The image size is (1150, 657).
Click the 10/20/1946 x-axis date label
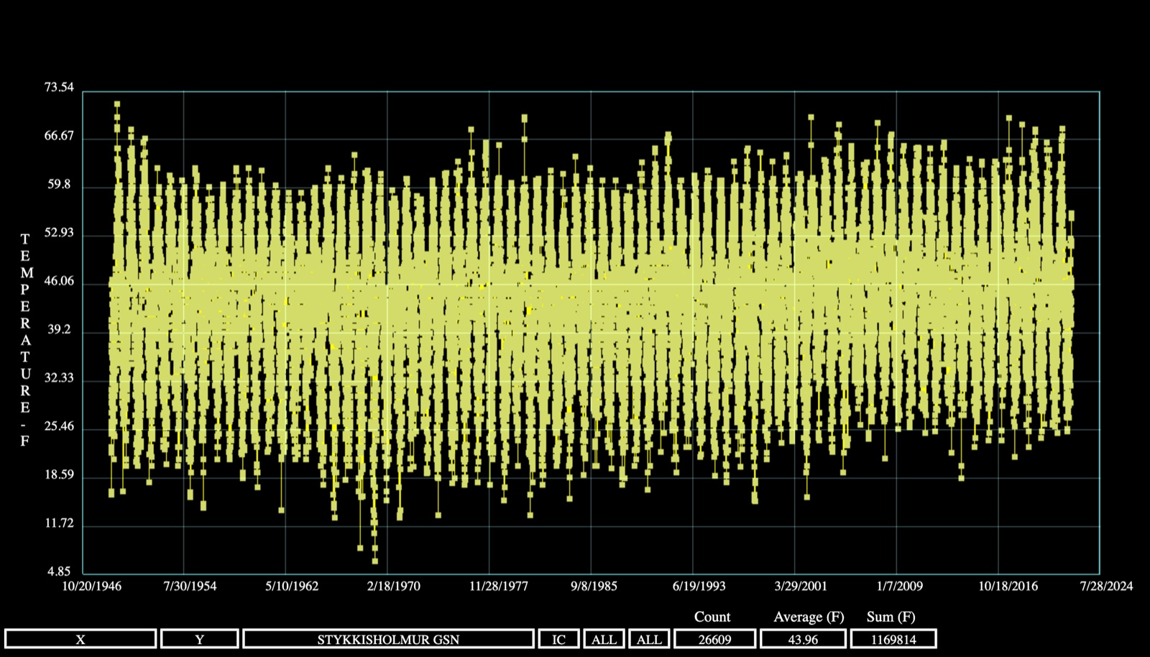(92, 586)
